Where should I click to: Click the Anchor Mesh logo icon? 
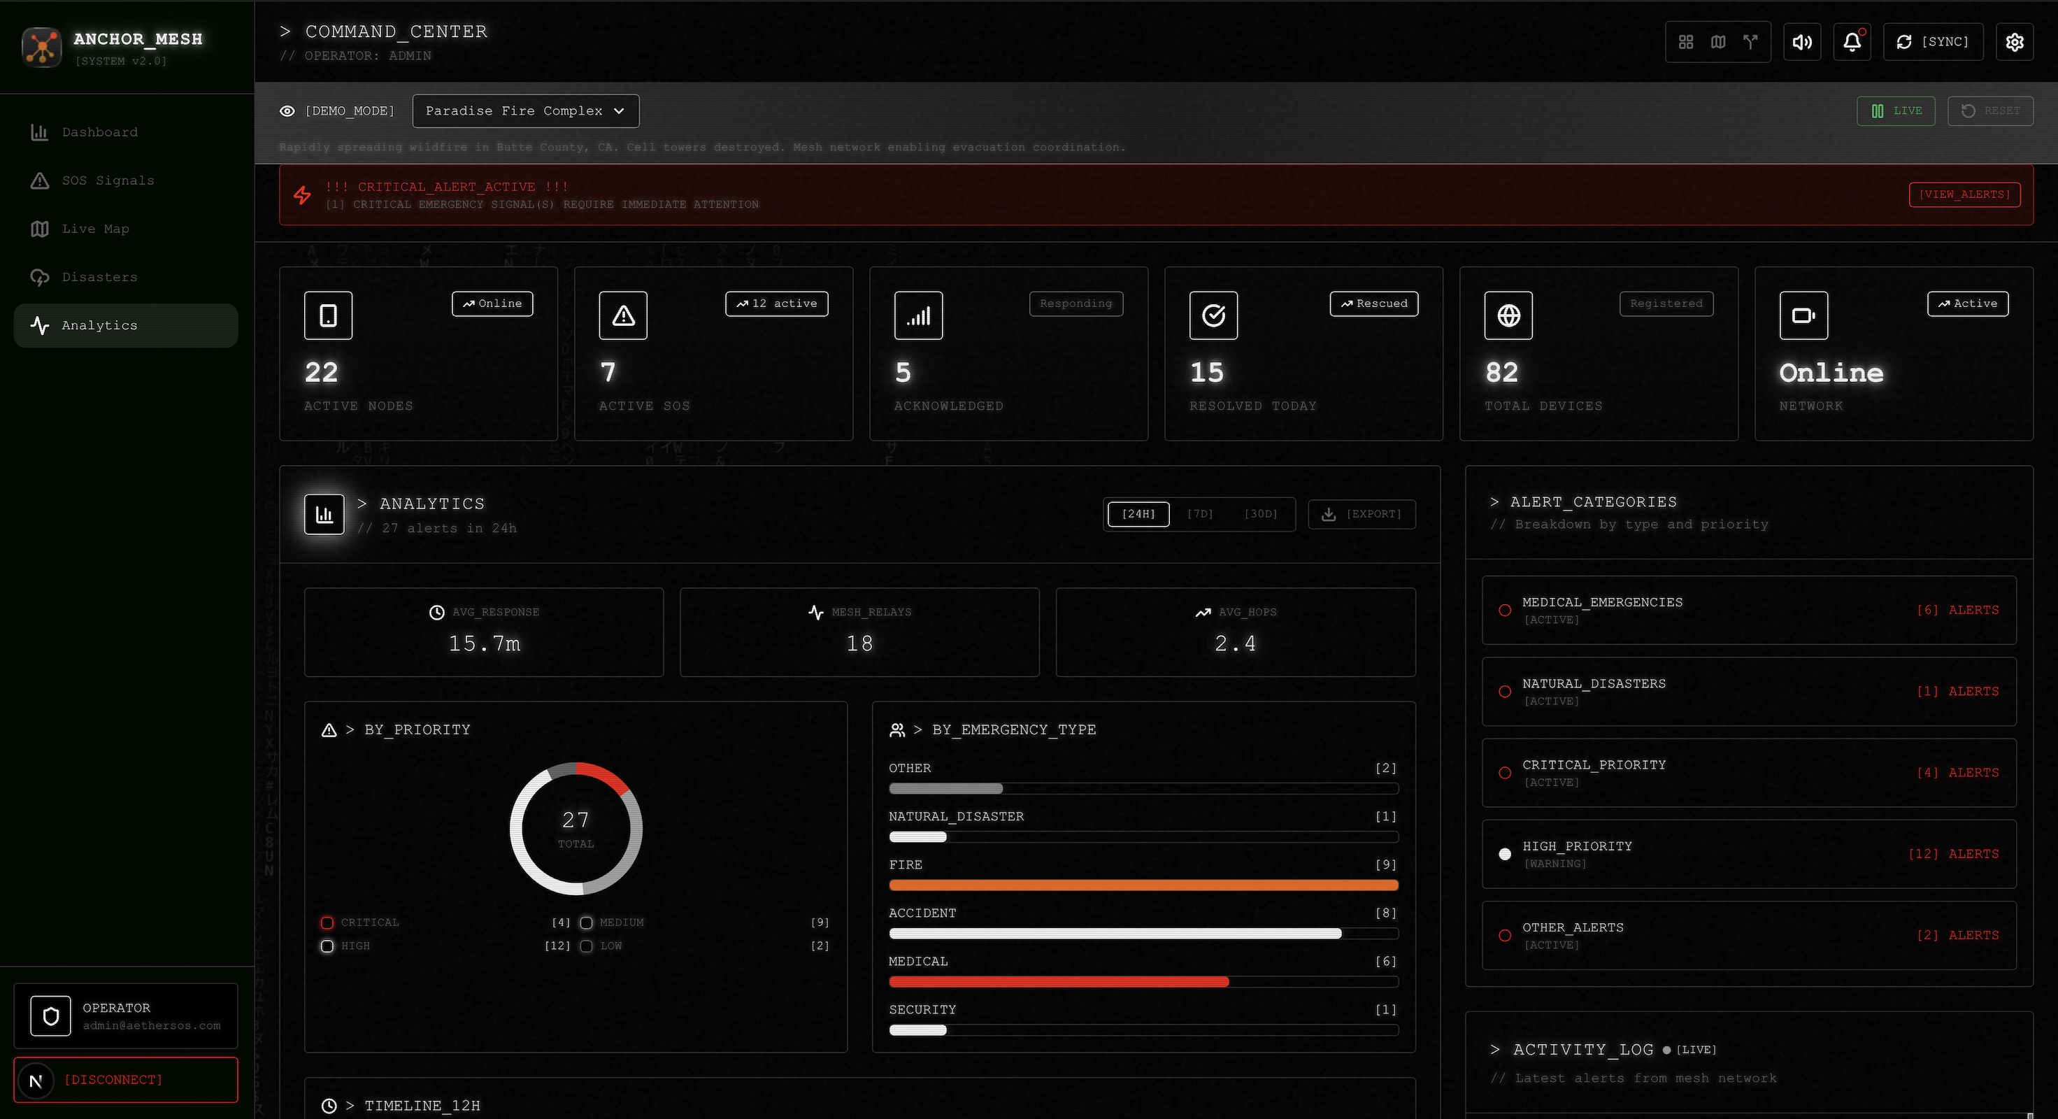point(41,47)
